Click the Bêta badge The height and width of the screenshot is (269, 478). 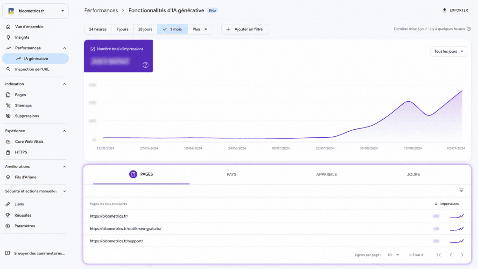(212, 10)
